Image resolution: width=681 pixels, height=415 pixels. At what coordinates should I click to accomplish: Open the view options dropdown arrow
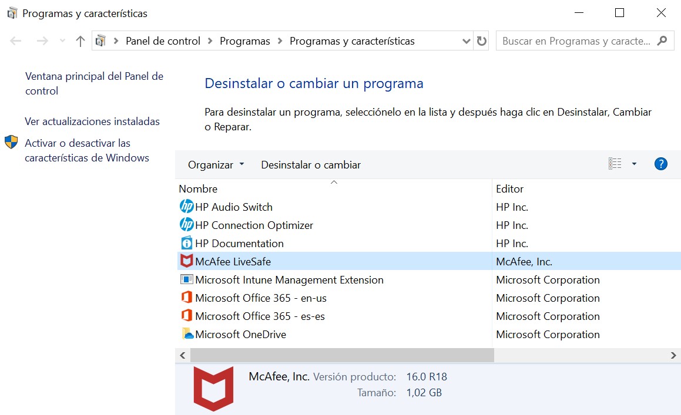(x=634, y=164)
